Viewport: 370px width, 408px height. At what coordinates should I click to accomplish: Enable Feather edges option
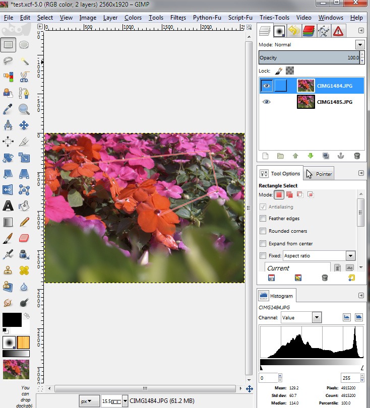pyautogui.click(x=263, y=218)
